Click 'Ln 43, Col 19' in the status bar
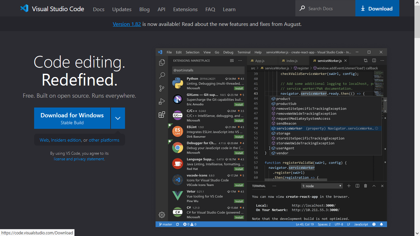 [x=305, y=224]
